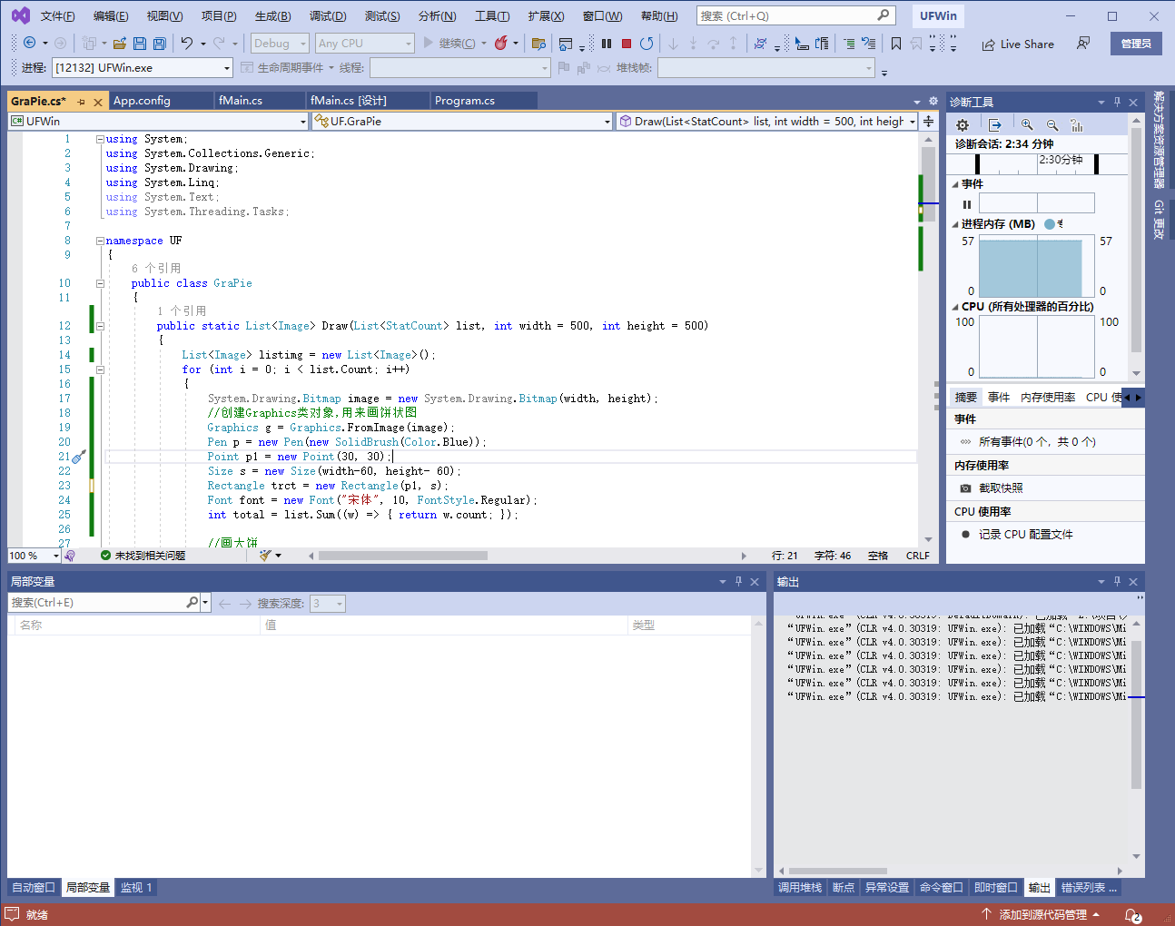Click the zoom in magnifier in diagnostic tools
The width and height of the screenshot is (1175, 926).
tap(1027, 125)
